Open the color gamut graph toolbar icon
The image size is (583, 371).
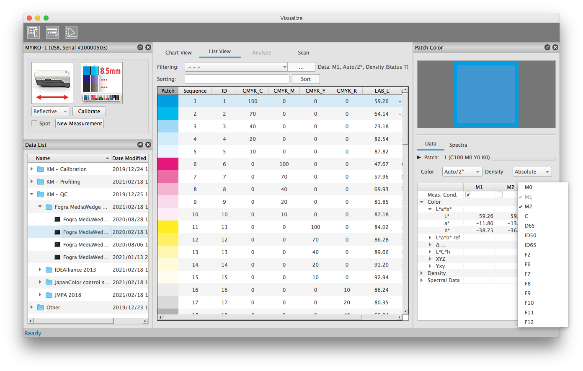point(71,32)
